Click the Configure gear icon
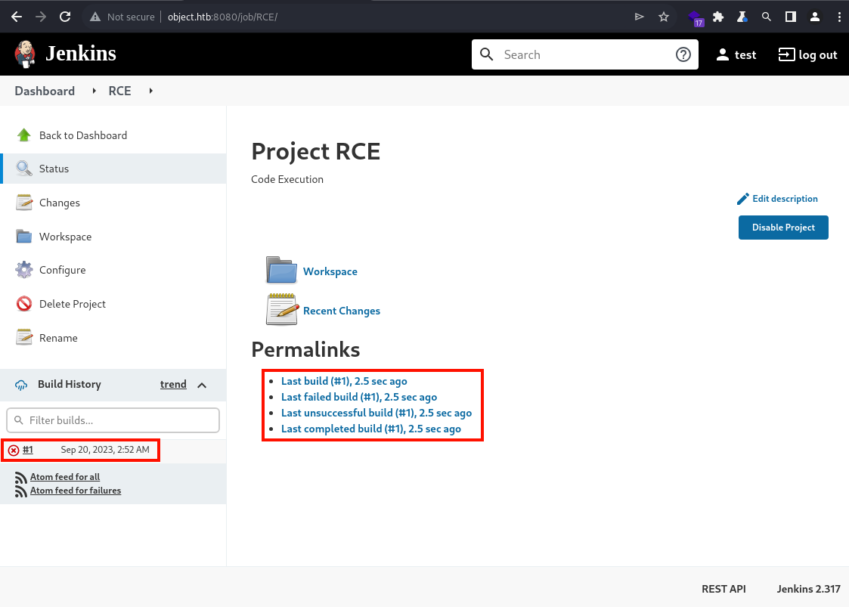The image size is (849, 607). 24,270
